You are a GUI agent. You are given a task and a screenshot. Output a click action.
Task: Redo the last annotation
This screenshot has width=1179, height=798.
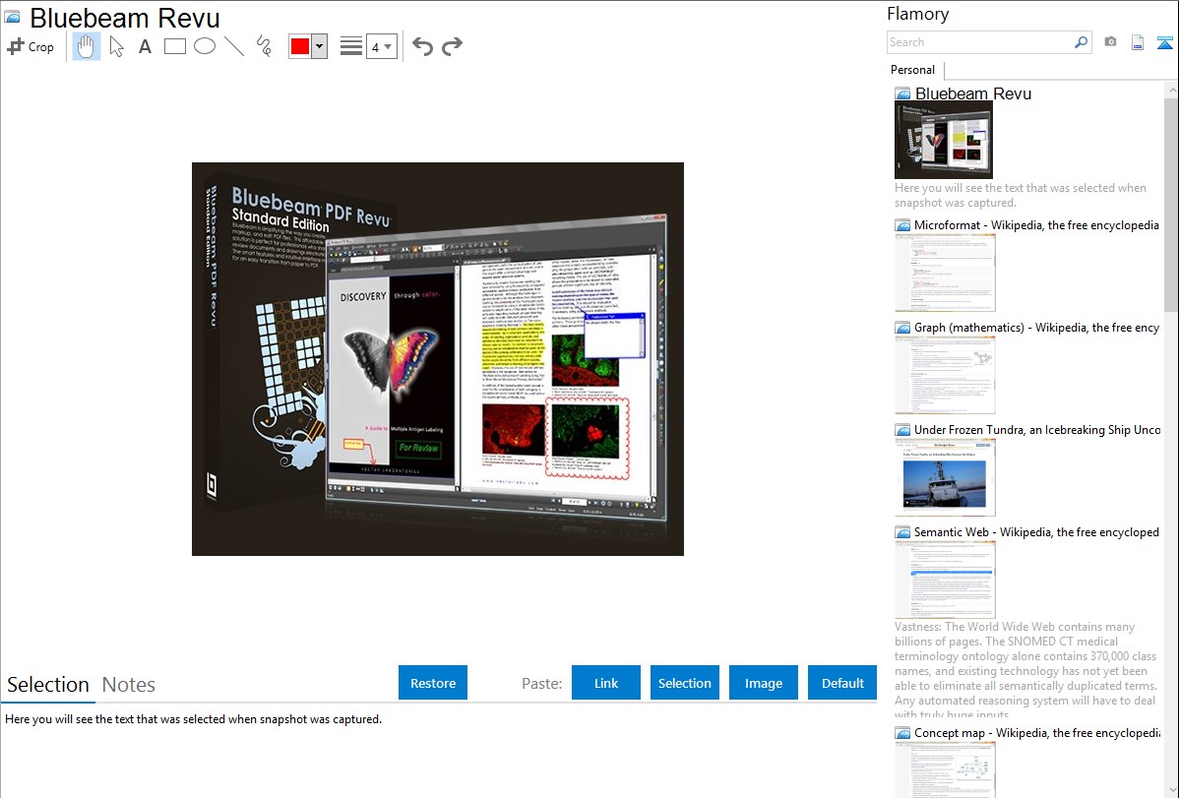click(x=452, y=46)
